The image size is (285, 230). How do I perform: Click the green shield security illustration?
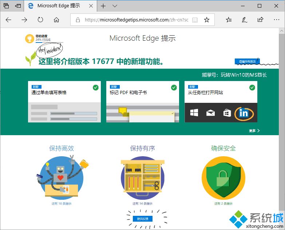(x=223, y=178)
